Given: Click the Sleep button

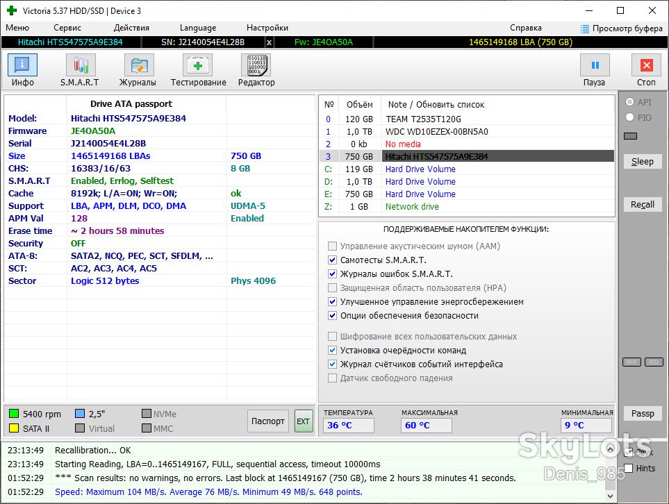Looking at the screenshot, I should tap(642, 162).
